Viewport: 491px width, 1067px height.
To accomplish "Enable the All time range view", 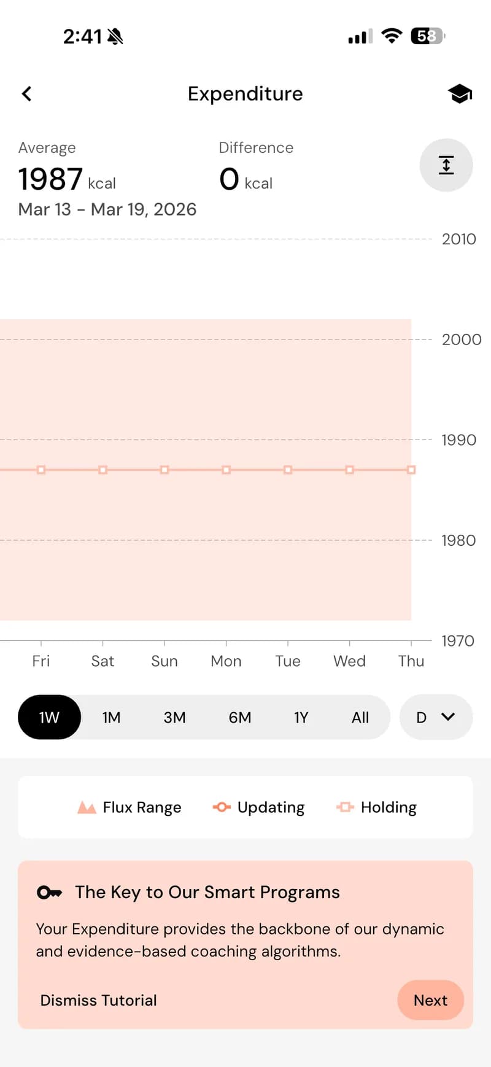I will click(360, 717).
